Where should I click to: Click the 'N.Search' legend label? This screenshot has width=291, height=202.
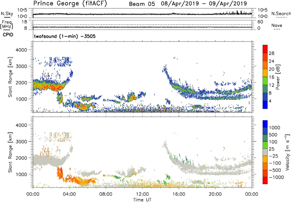click(x=281, y=13)
